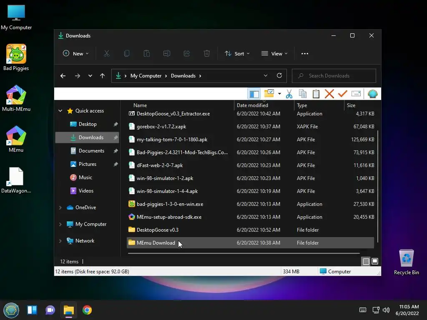Click the Rename icon in the command bar
The width and height of the screenshot is (427, 320).
point(167,54)
